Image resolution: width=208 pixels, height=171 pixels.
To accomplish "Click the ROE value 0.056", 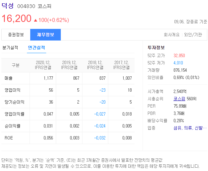I will [48, 138].
